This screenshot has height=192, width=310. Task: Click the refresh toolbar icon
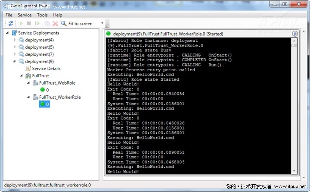tap(11, 23)
